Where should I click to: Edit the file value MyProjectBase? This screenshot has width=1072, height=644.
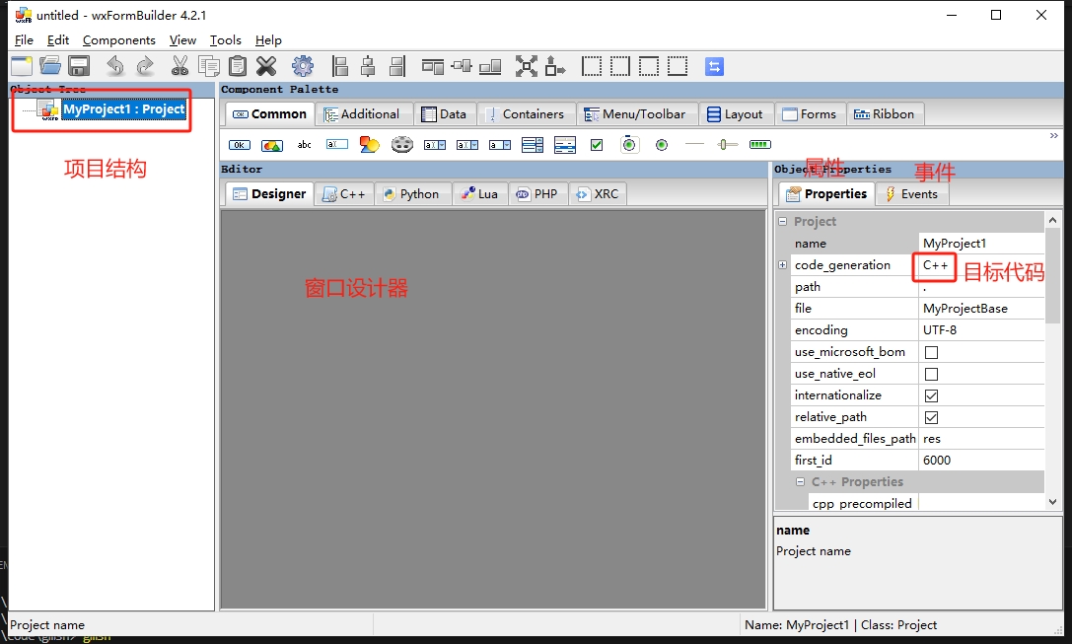tap(981, 309)
